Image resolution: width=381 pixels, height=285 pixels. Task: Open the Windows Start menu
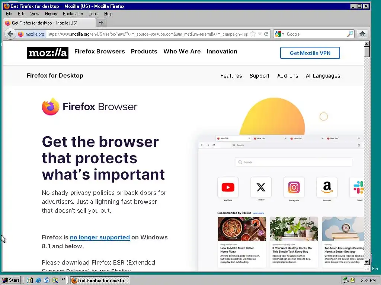point(11,280)
